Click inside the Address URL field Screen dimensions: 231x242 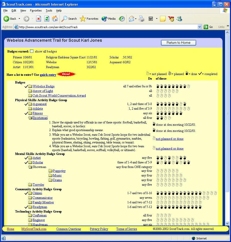pos(108,27)
